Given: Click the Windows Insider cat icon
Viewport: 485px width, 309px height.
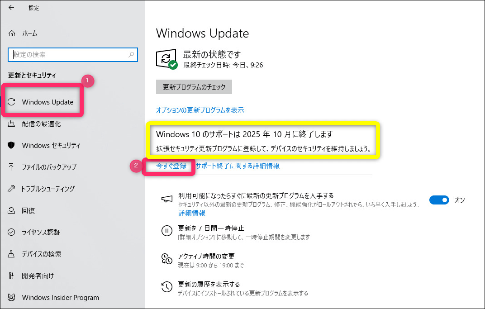Looking at the screenshot, I should click(11, 297).
